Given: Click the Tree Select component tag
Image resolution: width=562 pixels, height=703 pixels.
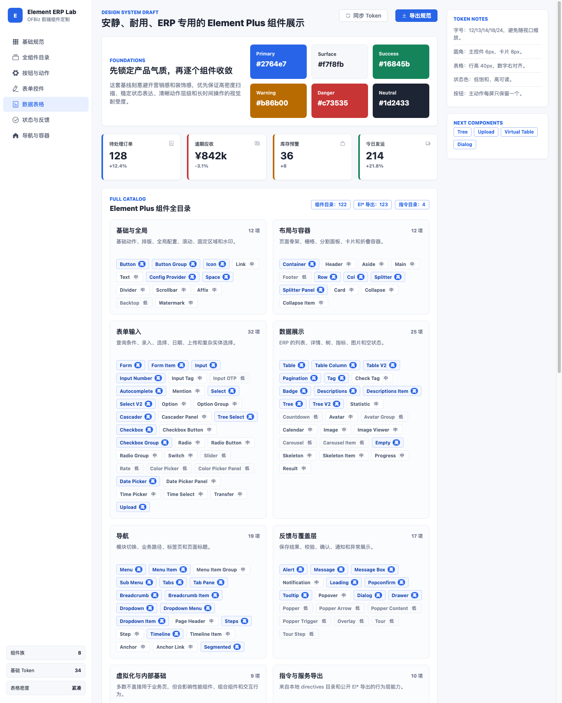Looking at the screenshot, I should tap(236, 417).
